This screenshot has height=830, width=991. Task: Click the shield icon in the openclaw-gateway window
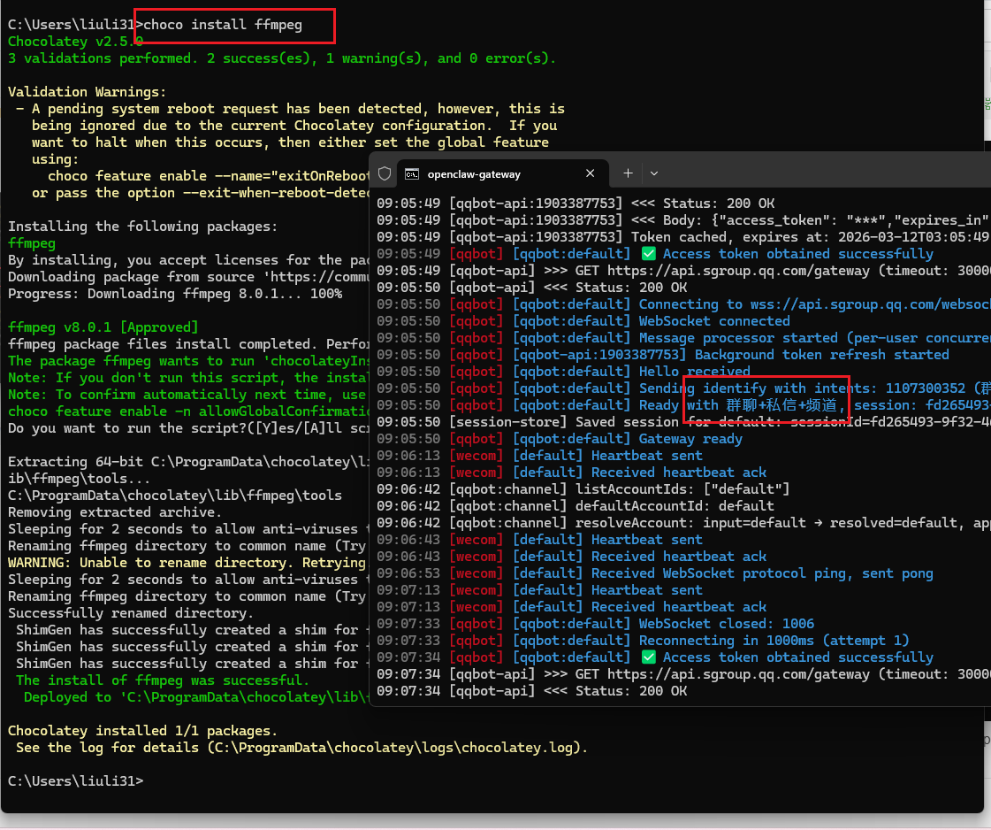coord(385,174)
